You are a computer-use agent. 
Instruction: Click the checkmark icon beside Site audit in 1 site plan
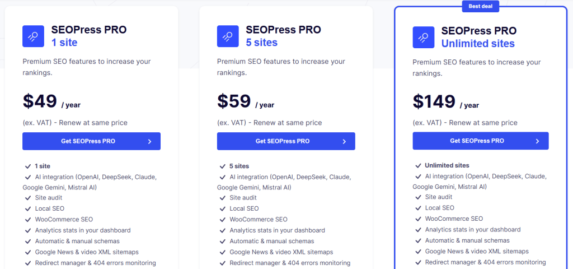point(28,198)
